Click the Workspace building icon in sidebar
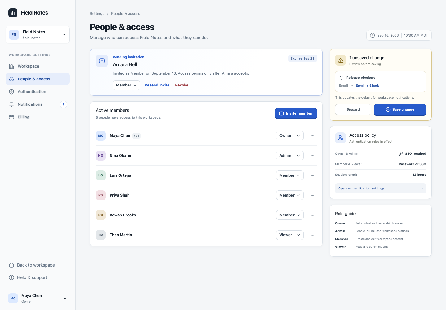Viewport: 446px width, 310px height. click(11, 66)
